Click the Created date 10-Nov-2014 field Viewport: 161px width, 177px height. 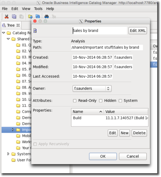92,58
